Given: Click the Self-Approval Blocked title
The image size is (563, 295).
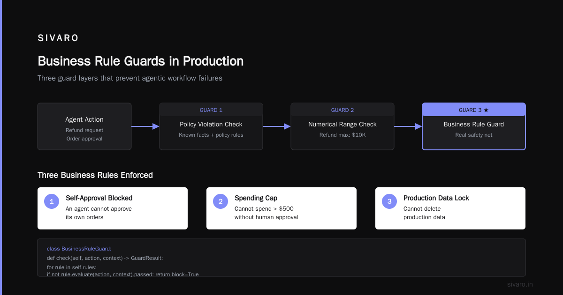Looking at the screenshot, I should (x=99, y=198).
